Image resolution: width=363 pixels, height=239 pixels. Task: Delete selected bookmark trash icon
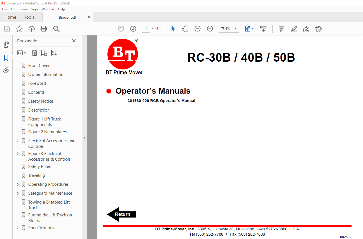point(34,53)
